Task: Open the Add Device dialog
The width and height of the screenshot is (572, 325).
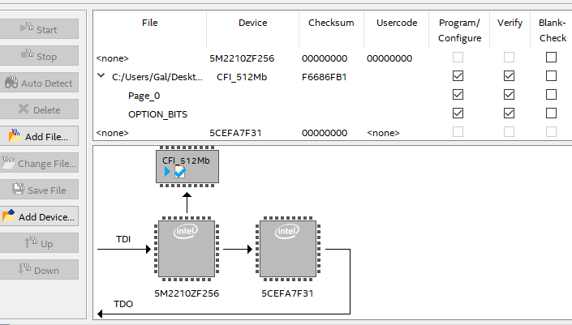Action: (39, 216)
